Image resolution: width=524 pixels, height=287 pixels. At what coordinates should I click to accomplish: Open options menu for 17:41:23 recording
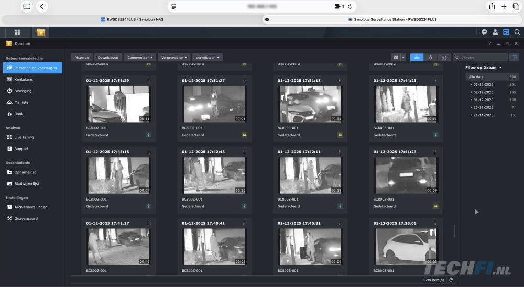pyautogui.click(x=435, y=152)
